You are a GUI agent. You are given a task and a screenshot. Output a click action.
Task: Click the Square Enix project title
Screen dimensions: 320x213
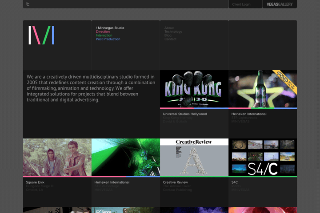[35, 182]
